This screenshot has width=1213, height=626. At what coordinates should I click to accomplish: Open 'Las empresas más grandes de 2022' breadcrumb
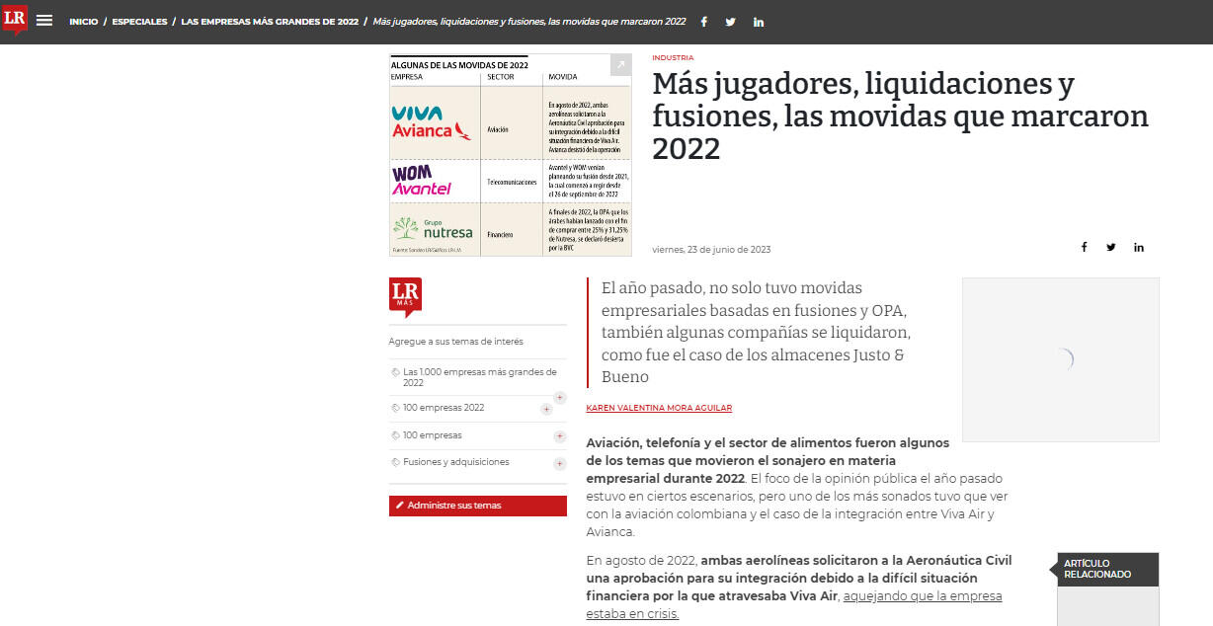270,22
